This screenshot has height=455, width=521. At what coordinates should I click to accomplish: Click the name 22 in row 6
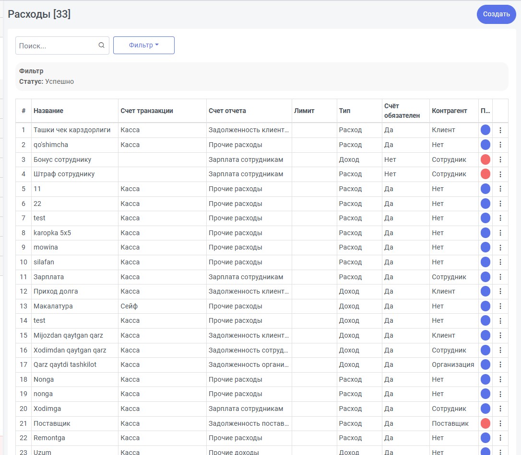coord(37,204)
